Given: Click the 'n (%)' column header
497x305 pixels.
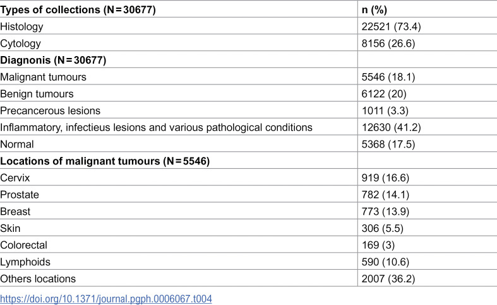Looking at the screenshot, I should (x=374, y=10).
